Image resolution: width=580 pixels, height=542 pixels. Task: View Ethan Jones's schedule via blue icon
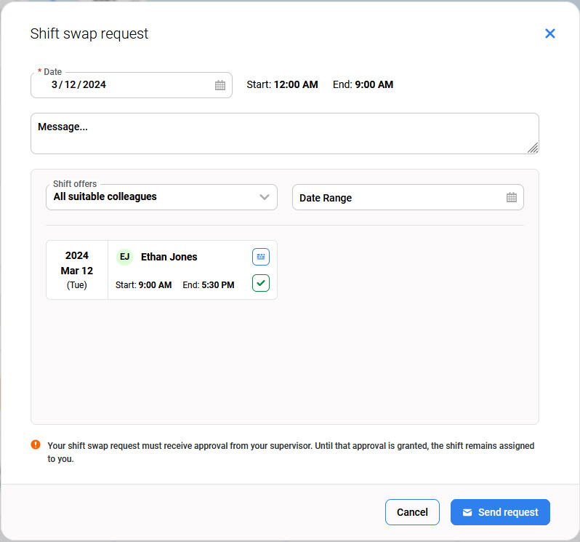pos(261,257)
